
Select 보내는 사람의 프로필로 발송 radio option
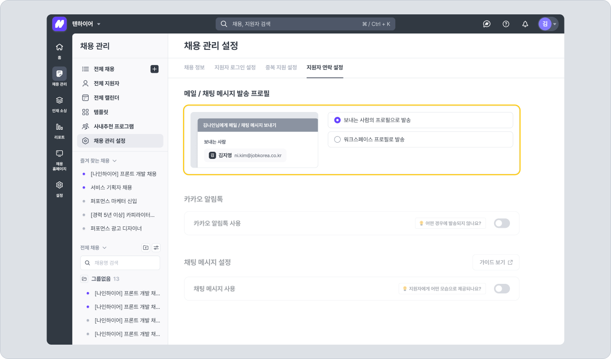pos(337,120)
